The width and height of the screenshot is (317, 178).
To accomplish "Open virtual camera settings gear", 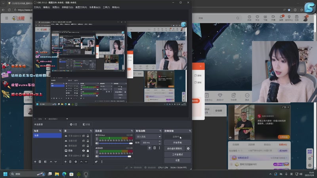I will tap(188, 149).
